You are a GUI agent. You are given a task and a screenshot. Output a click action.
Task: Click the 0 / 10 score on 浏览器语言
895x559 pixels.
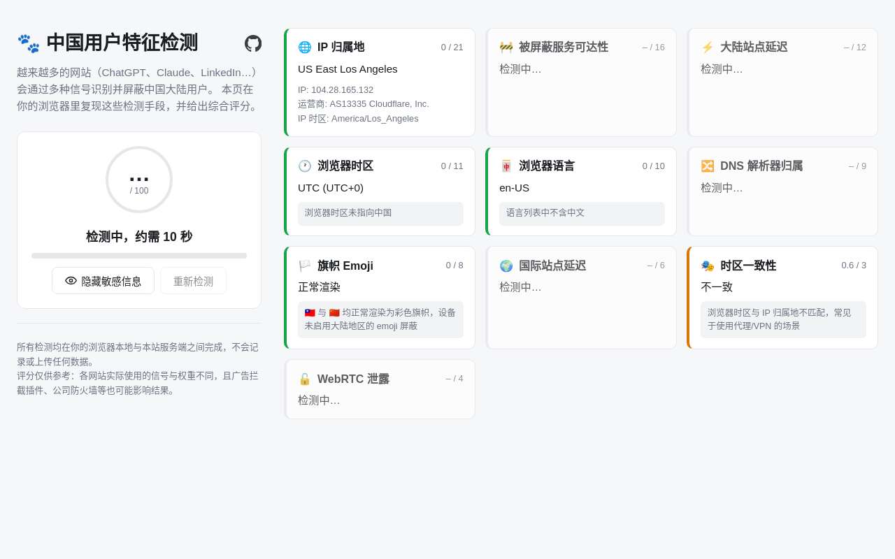(x=653, y=166)
